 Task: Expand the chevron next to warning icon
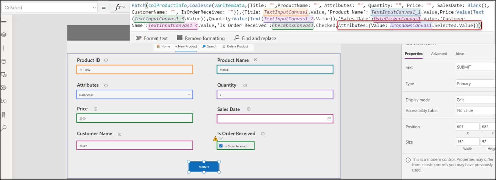tap(221, 139)
